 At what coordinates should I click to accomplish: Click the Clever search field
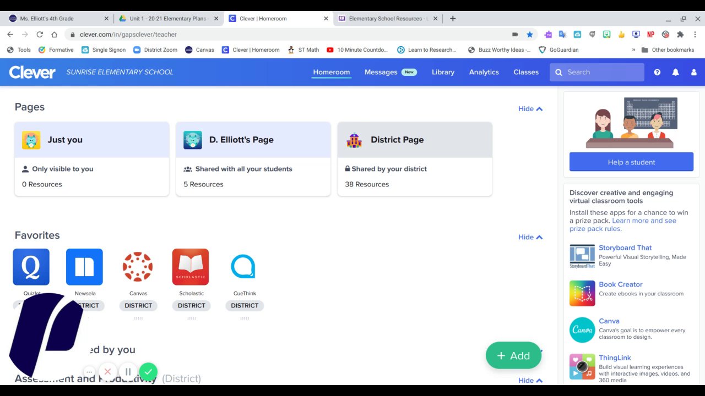click(x=597, y=72)
